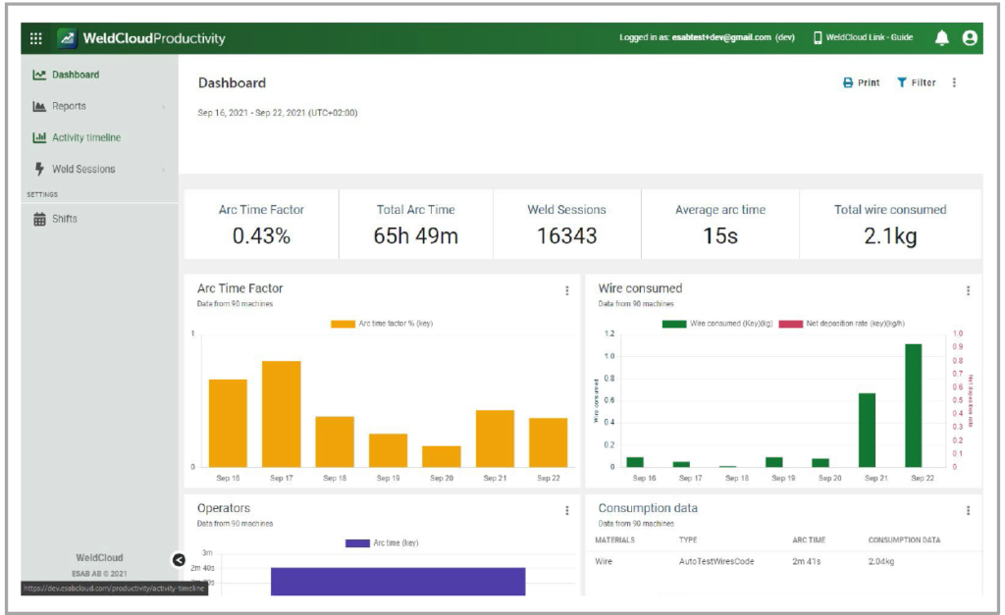Open the apps grid launcher icon
Screen dimensions: 1005x615
[x=36, y=38]
